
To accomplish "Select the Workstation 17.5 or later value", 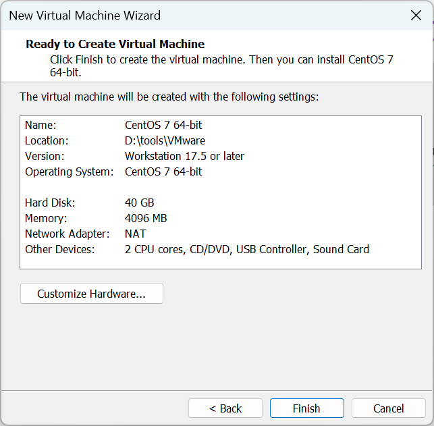I will coord(184,156).
